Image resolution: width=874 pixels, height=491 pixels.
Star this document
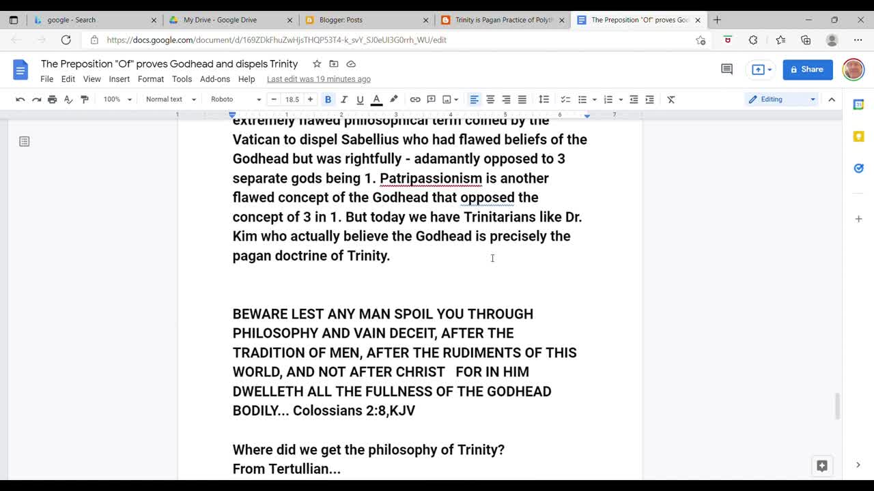[x=317, y=64]
